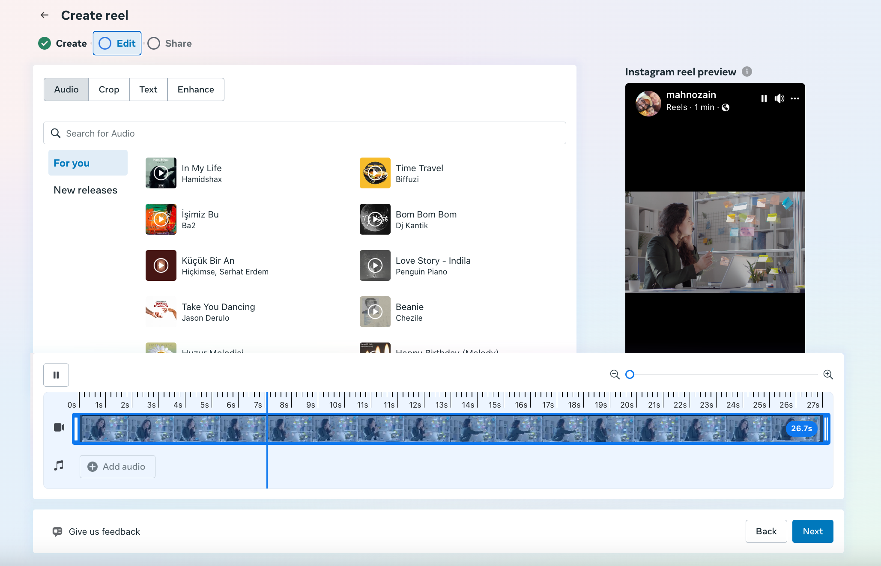
Task: Select the Create step
Action: 63,43
